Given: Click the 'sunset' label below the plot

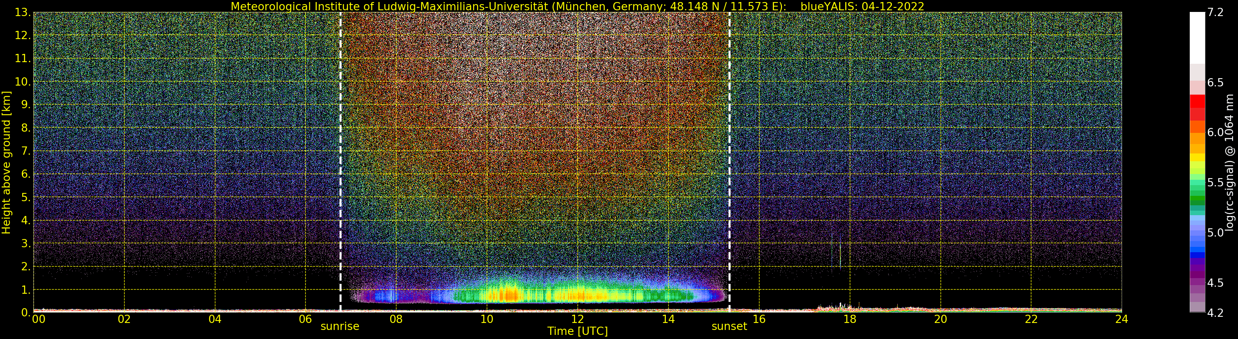Looking at the screenshot, I should (729, 326).
